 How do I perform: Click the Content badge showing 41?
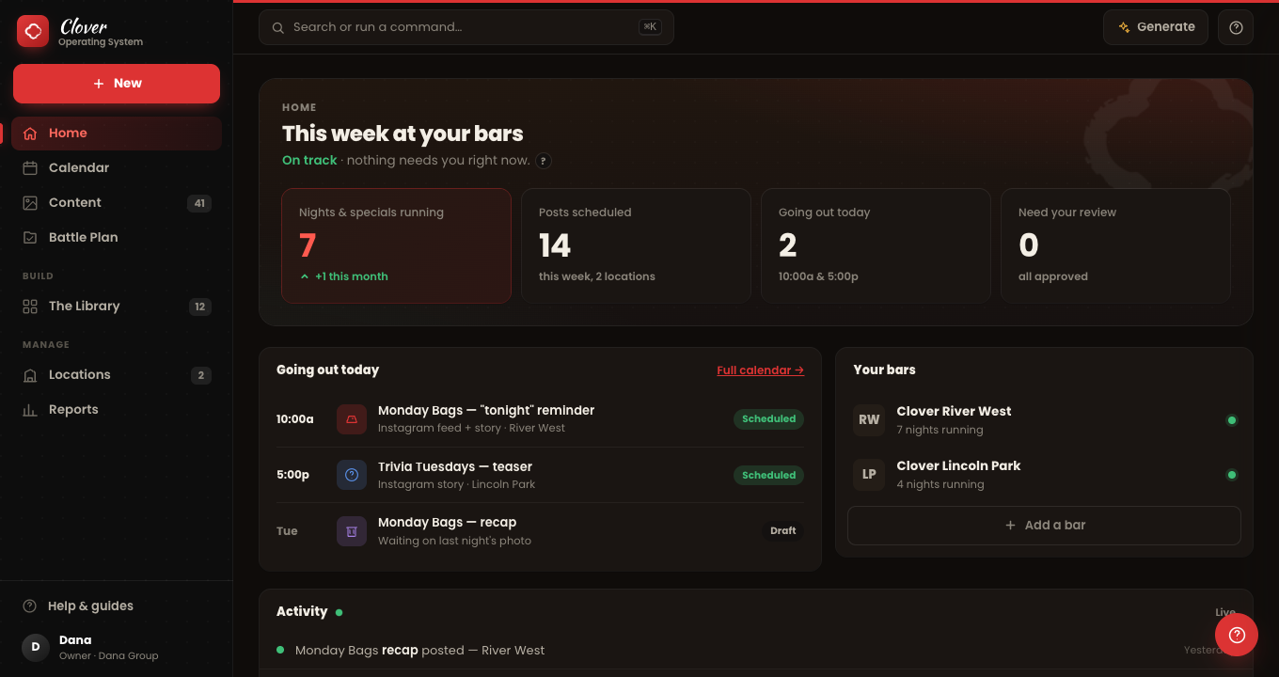click(x=198, y=203)
